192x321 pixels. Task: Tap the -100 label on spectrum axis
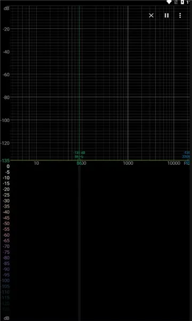coord(5,120)
